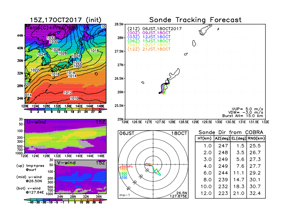Click the '127.5E' longitude axis label on the tracking map
The height and width of the screenshot is (218, 283).
coord(160,122)
